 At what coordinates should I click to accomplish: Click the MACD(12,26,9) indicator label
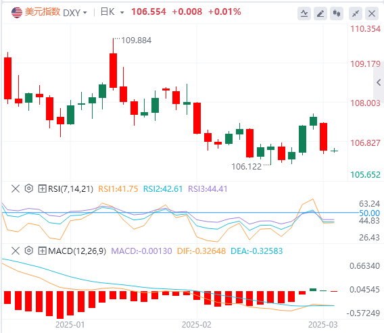tap(77, 251)
